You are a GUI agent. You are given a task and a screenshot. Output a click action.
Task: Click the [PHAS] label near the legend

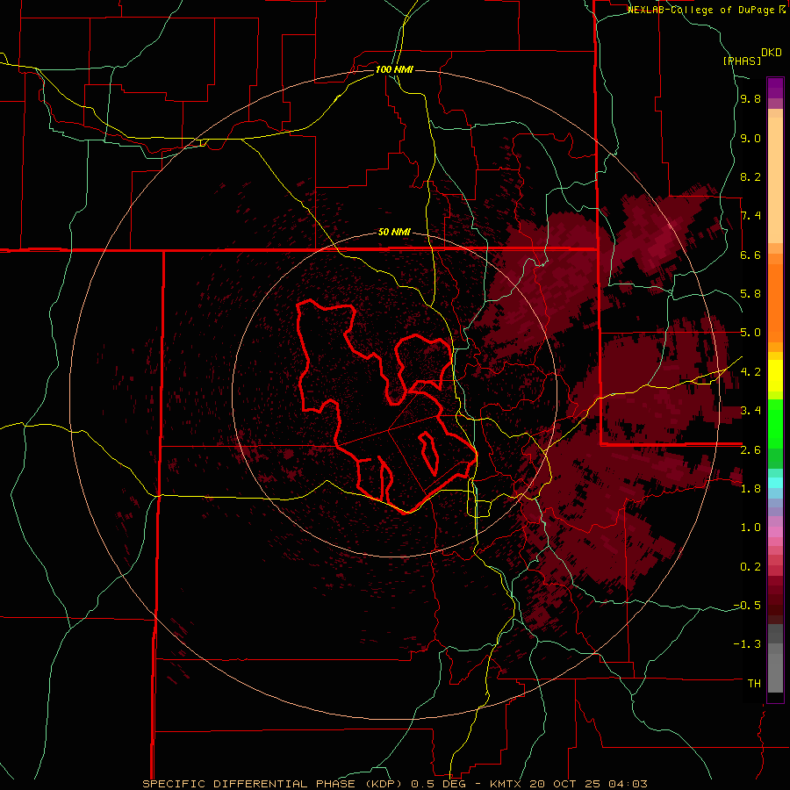click(742, 61)
